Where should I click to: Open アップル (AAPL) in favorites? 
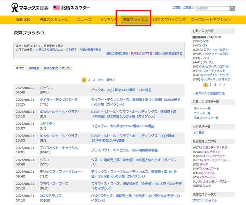tap(208, 62)
